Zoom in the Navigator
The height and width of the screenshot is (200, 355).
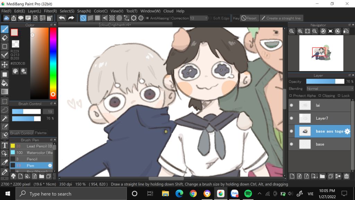[300, 31]
